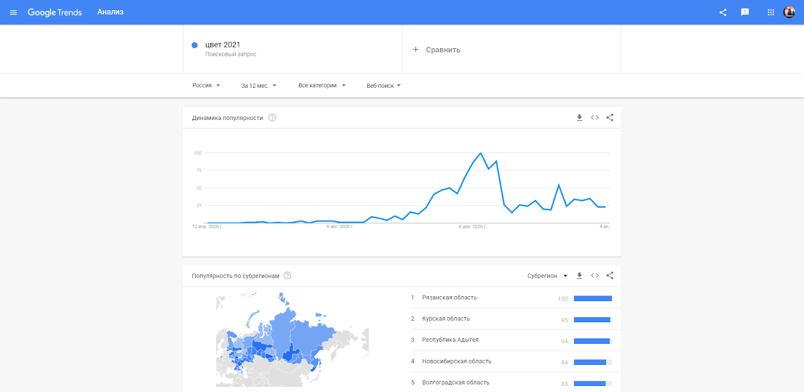Switch view with the Субрегион dropdown
The image size is (804, 392).
point(547,276)
